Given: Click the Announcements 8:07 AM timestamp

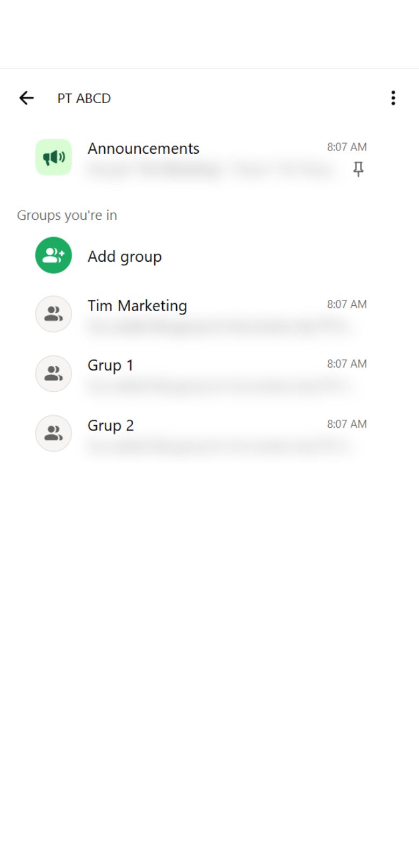Looking at the screenshot, I should [x=347, y=147].
